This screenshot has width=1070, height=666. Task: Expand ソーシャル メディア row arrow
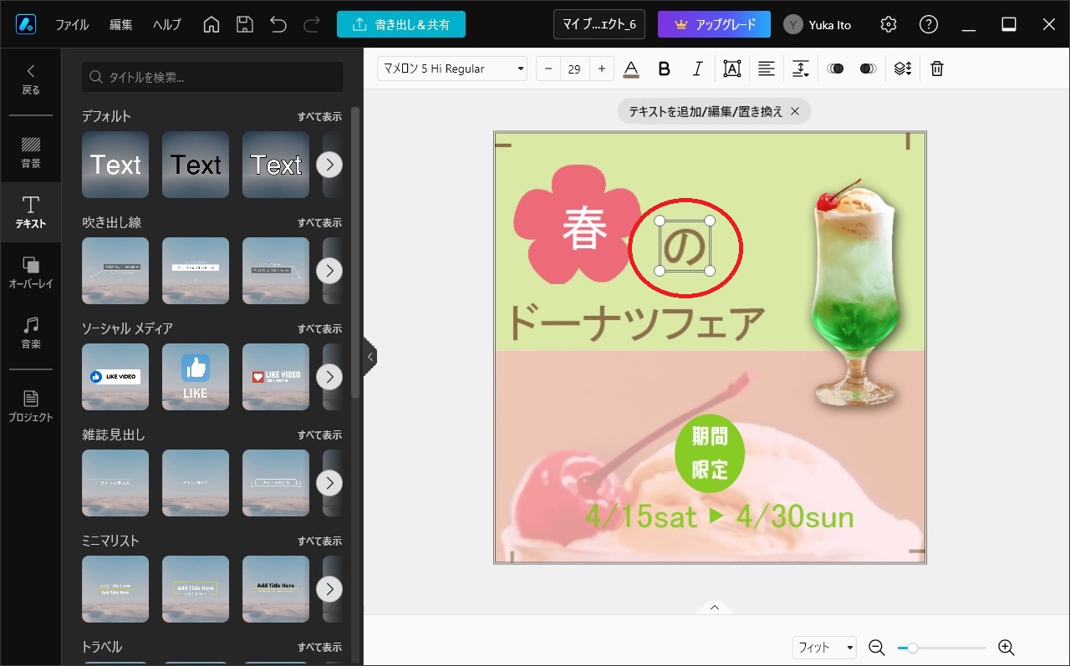329,377
